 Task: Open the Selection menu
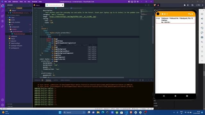click(15, 2)
